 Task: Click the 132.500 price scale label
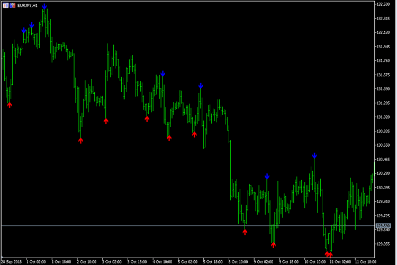(383, 4)
